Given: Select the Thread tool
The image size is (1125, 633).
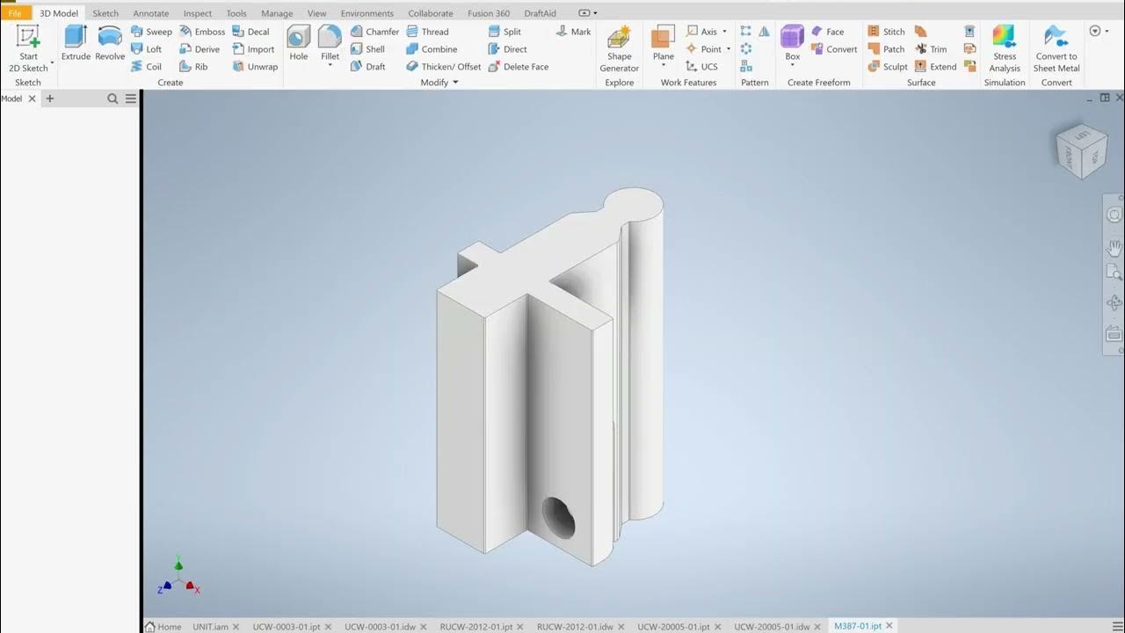Looking at the screenshot, I should 427,32.
